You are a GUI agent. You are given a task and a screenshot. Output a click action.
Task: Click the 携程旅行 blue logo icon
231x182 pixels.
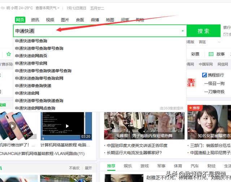[204, 75]
